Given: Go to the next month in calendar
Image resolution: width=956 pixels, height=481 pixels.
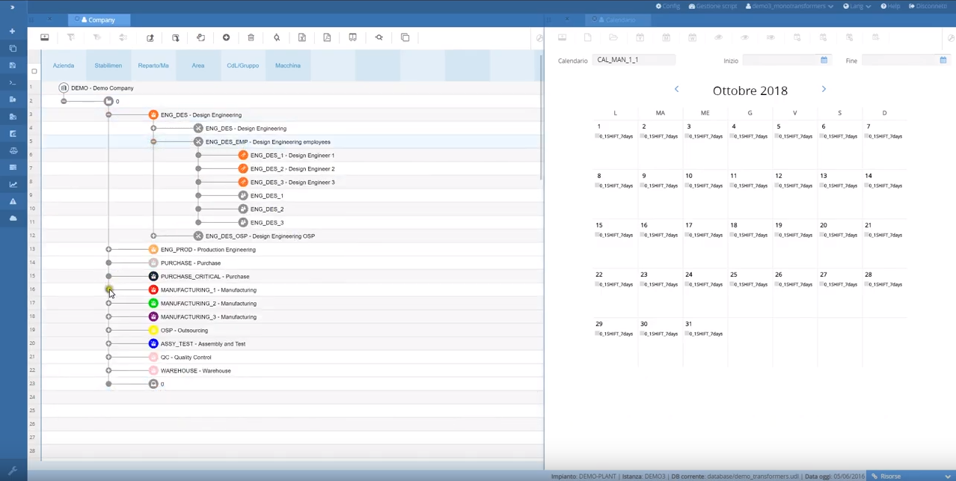Looking at the screenshot, I should pos(824,89).
